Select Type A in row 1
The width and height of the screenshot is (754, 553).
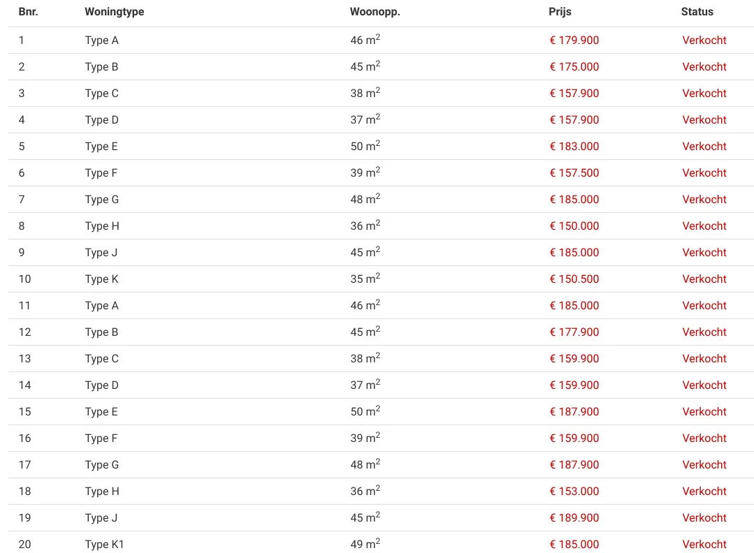pos(101,40)
